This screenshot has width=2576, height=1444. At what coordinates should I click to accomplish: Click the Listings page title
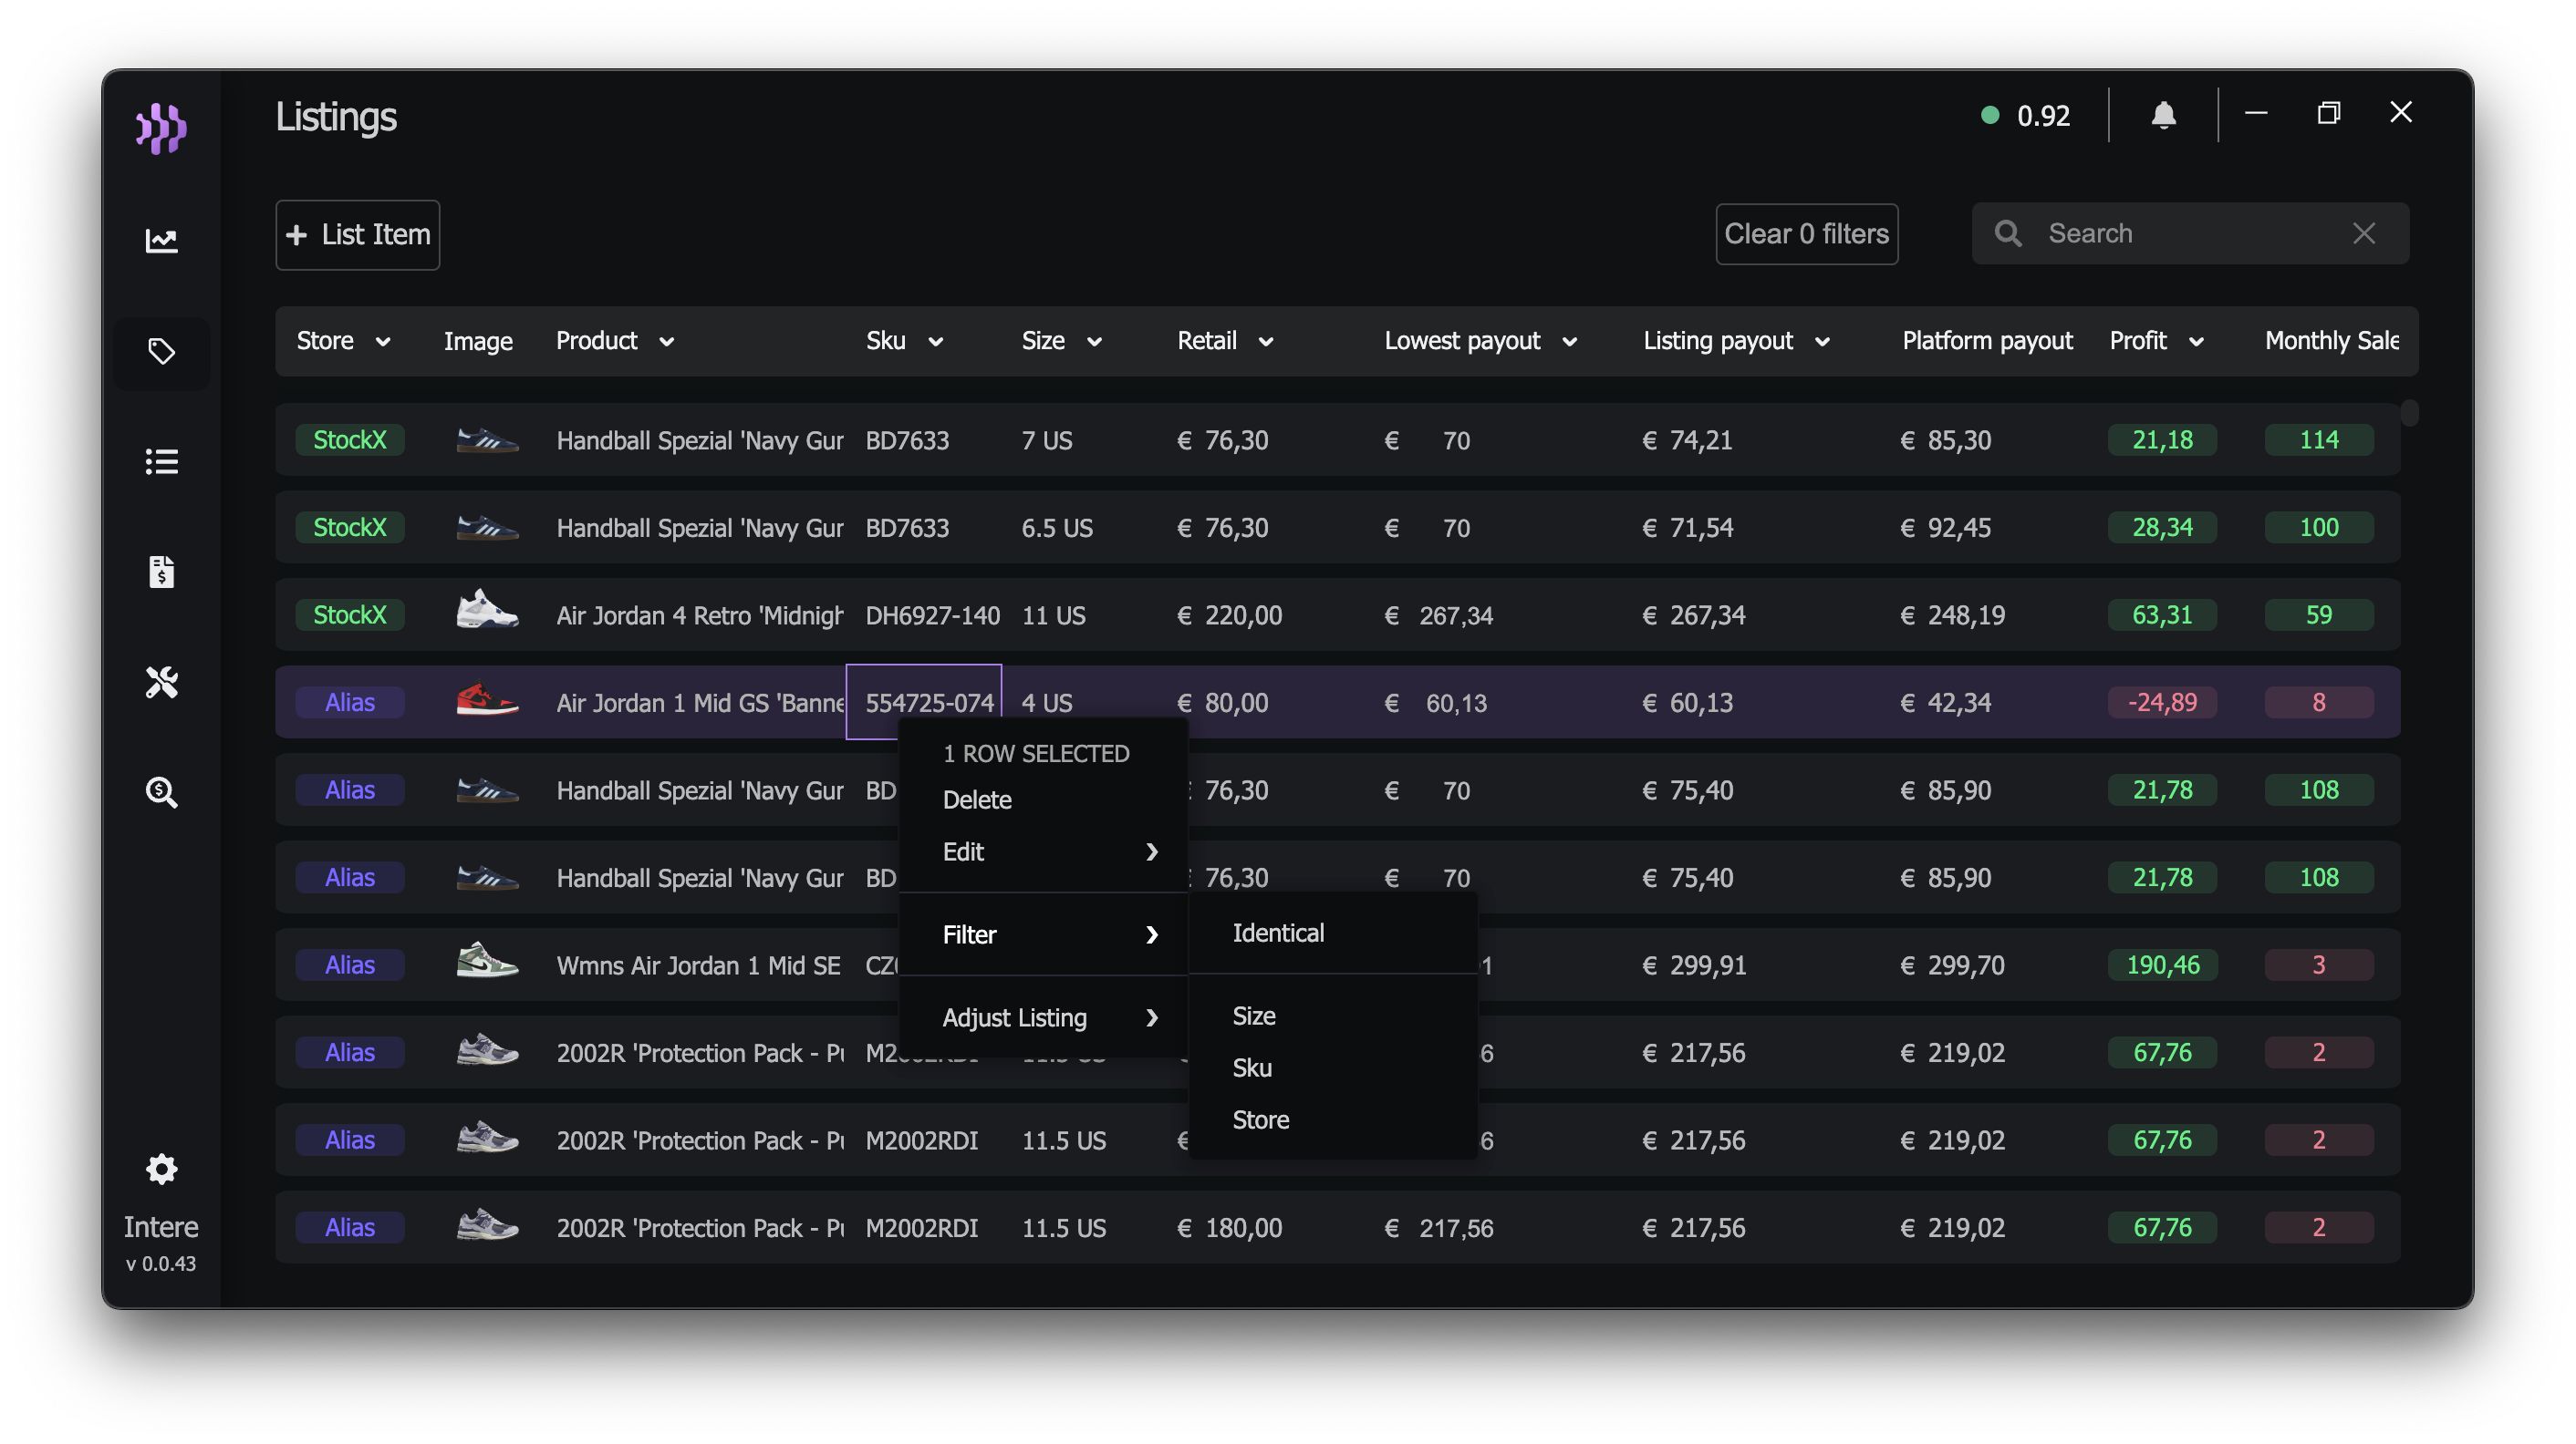(336, 117)
